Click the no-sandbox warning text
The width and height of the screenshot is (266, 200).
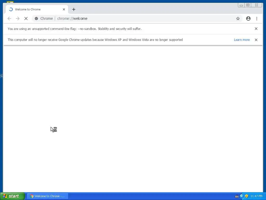click(x=75, y=29)
